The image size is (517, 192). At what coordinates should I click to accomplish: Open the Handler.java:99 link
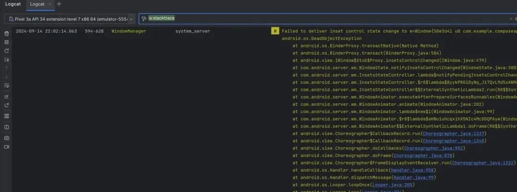[x=414, y=177]
